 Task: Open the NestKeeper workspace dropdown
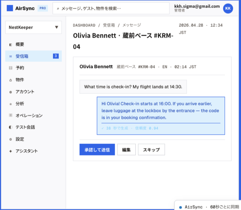pos(33,27)
